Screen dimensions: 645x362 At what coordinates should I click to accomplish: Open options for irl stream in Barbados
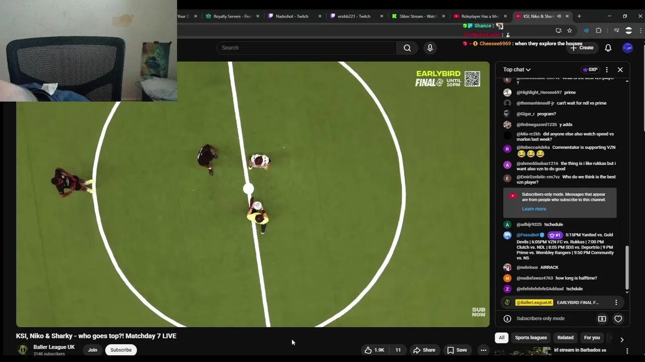pos(627,350)
